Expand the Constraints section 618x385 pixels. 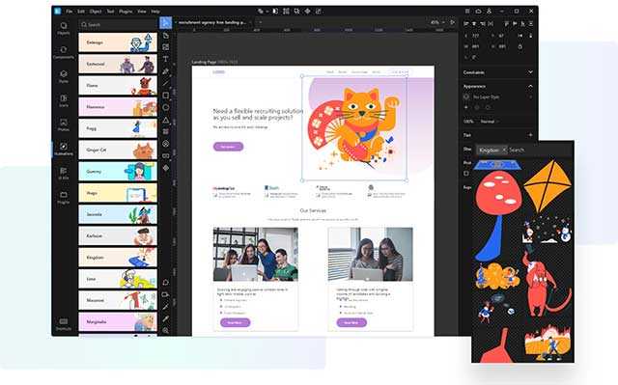pos(530,72)
